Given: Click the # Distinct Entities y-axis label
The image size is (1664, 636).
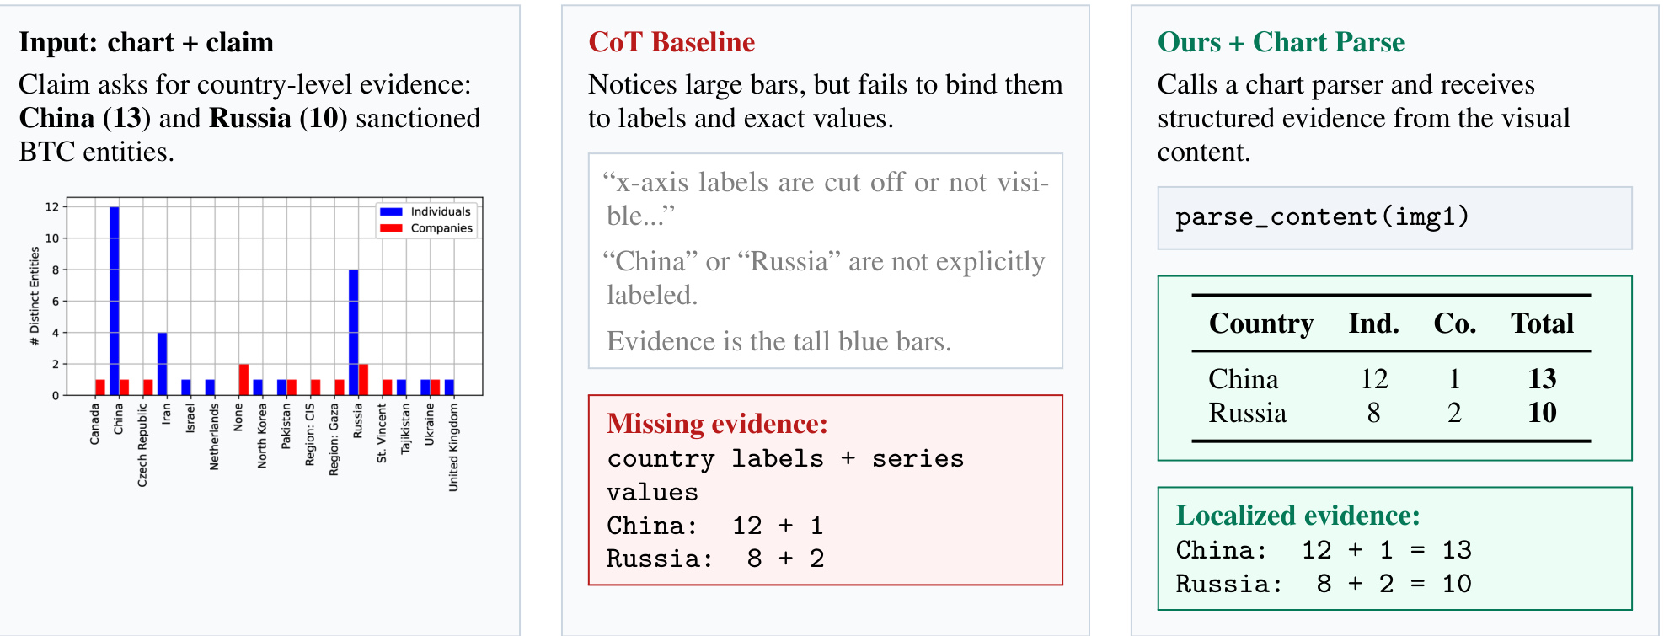Looking at the screenshot, I should pyautogui.click(x=35, y=296).
